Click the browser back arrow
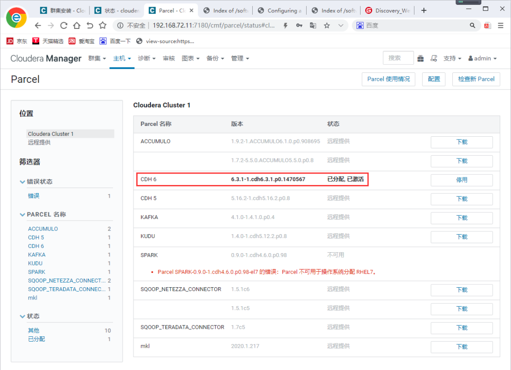 tap(38, 26)
